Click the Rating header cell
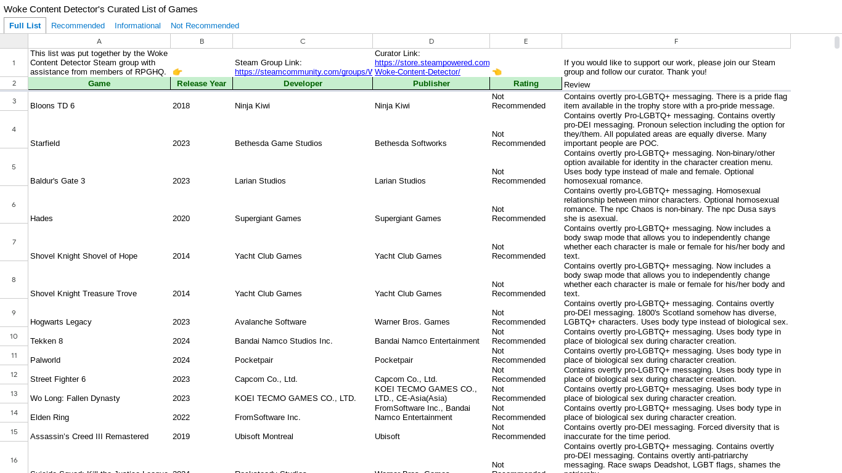The height and width of the screenshot is (473, 842). [x=526, y=84]
